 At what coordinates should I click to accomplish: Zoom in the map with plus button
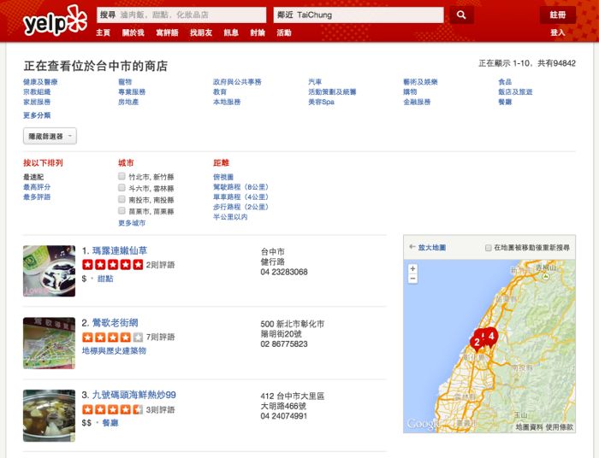point(412,268)
